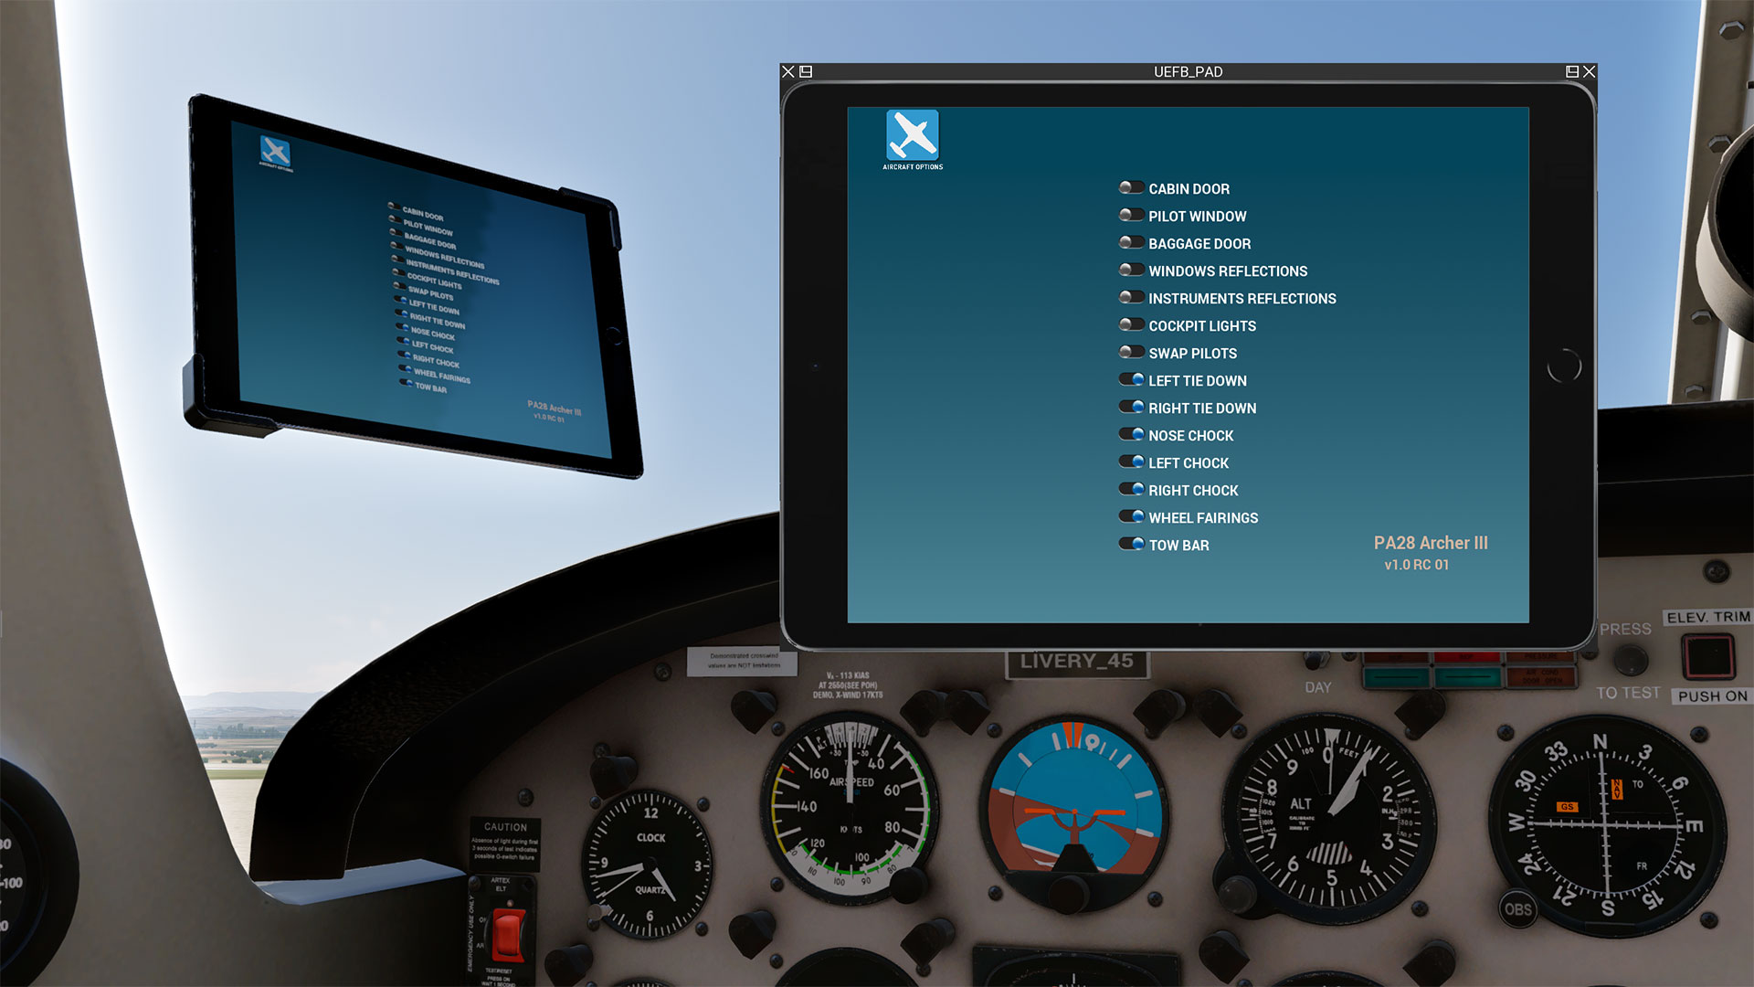Click the OBS knob on the VOR indicator
The image size is (1754, 987).
pyautogui.click(x=1517, y=909)
